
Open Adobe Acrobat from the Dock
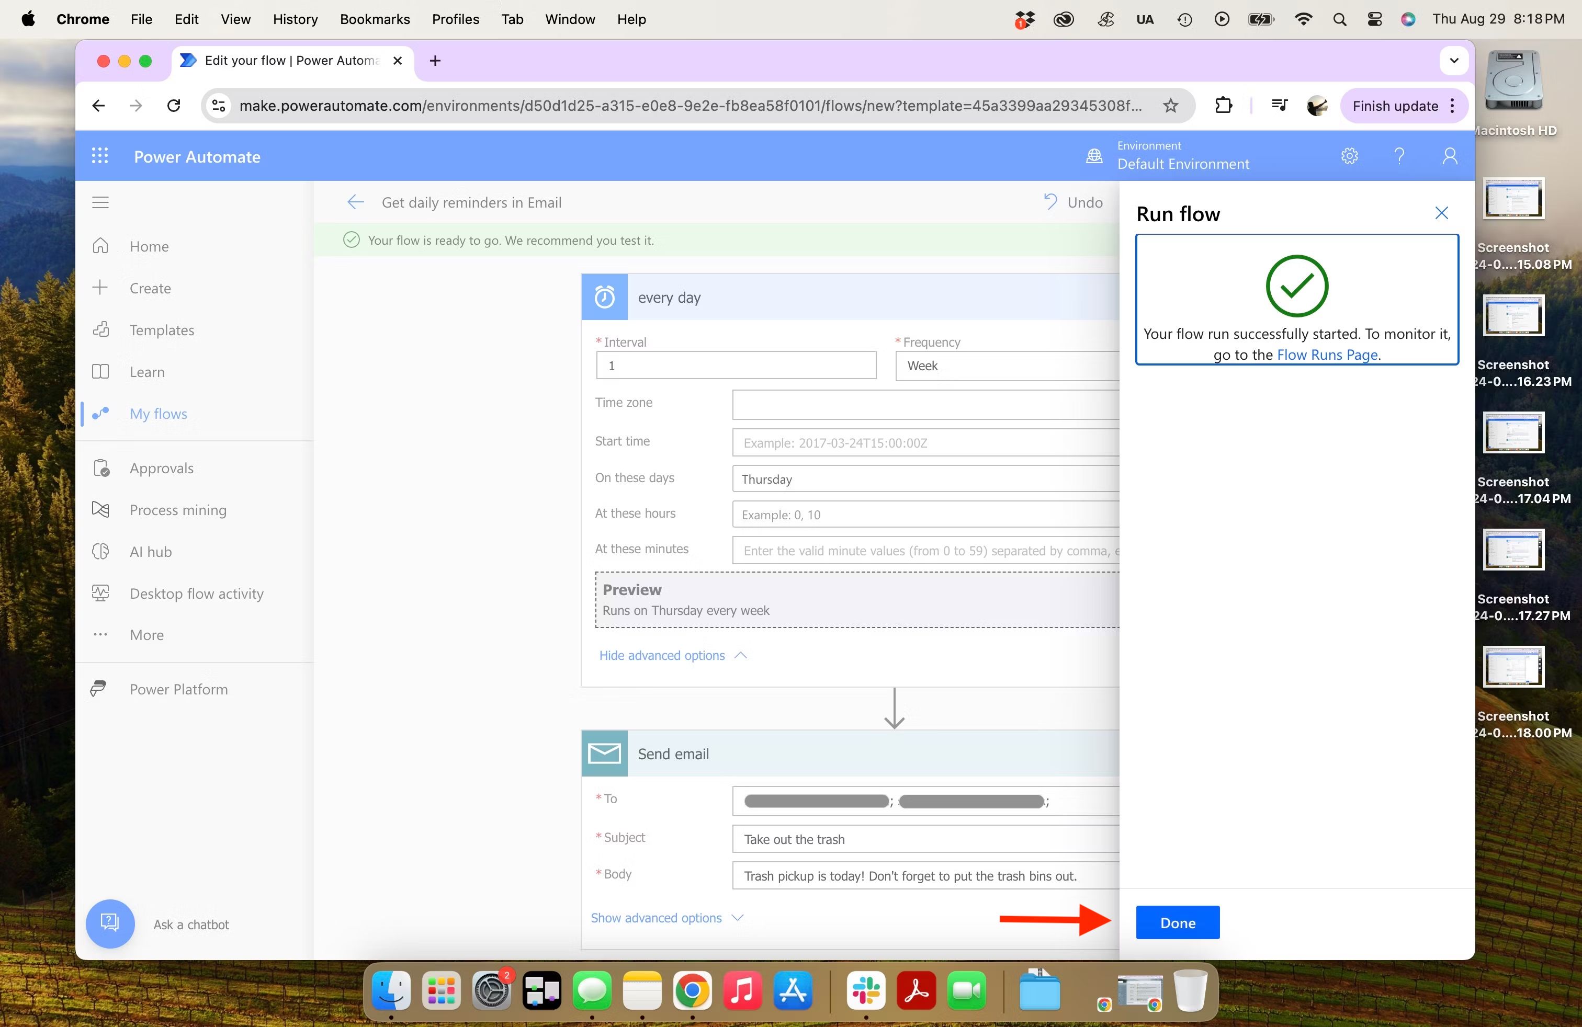[916, 990]
